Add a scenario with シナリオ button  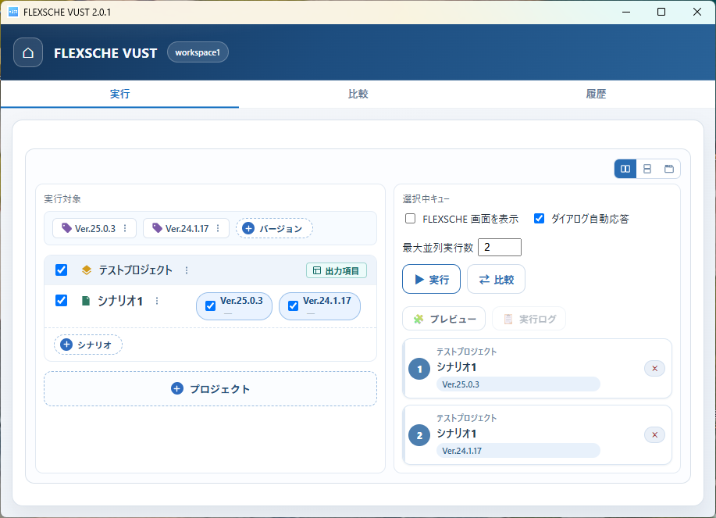click(x=88, y=345)
